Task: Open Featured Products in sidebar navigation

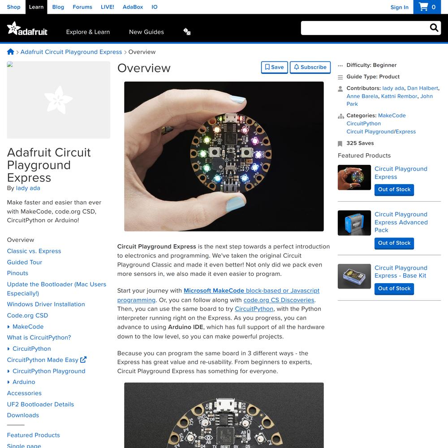Action: [34, 435]
